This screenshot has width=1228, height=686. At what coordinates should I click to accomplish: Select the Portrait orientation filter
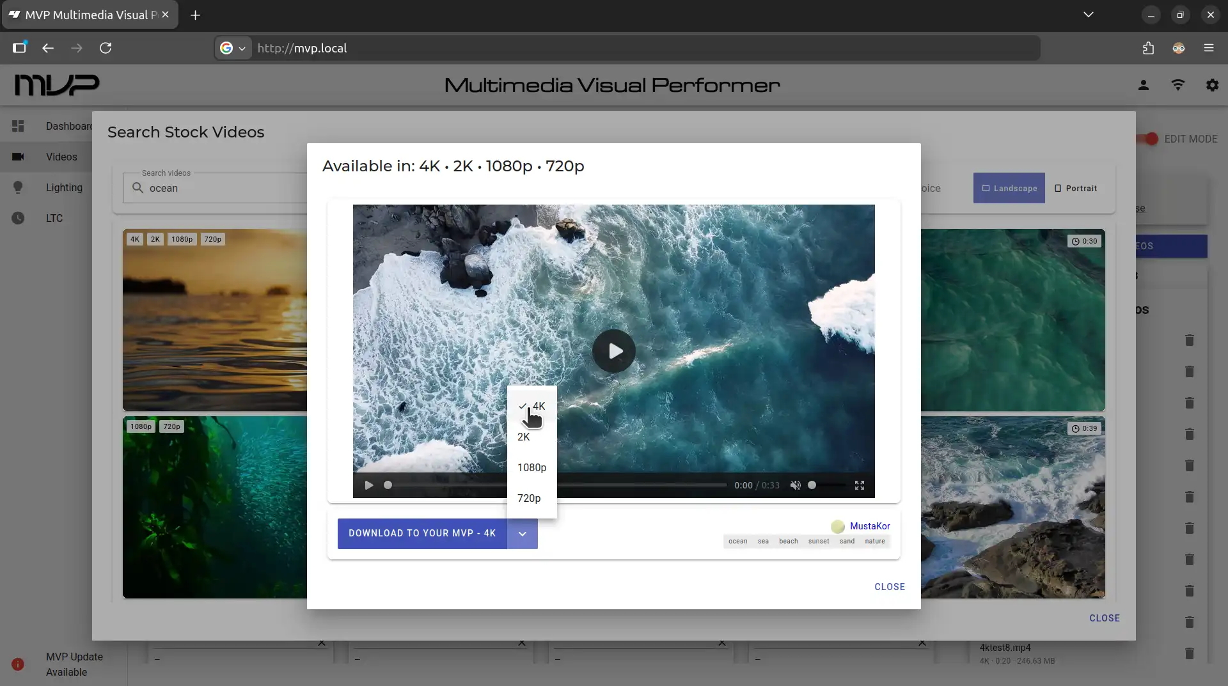pyautogui.click(x=1076, y=188)
